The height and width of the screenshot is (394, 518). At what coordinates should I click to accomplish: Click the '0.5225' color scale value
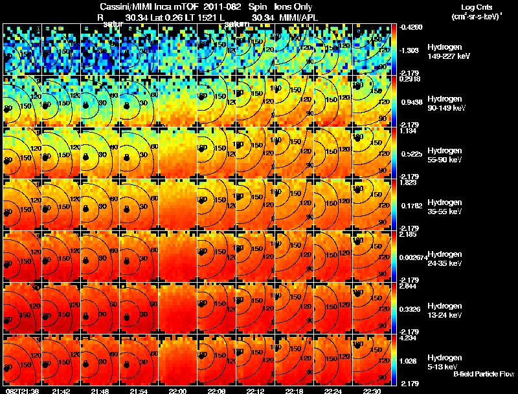tap(412, 154)
